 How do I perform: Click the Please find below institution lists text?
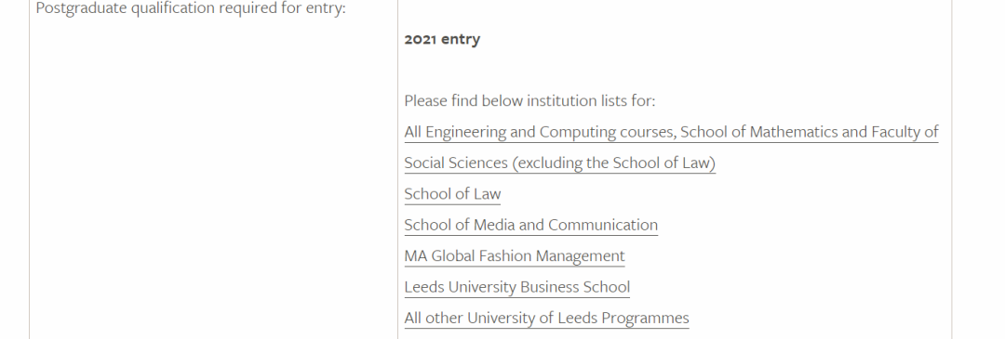pyautogui.click(x=530, y=100)
